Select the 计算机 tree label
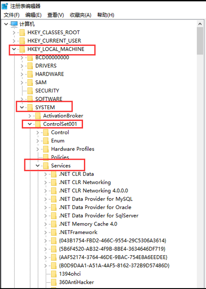The height and width of the screenshot is (289, 206). click(x=27, y=24)
